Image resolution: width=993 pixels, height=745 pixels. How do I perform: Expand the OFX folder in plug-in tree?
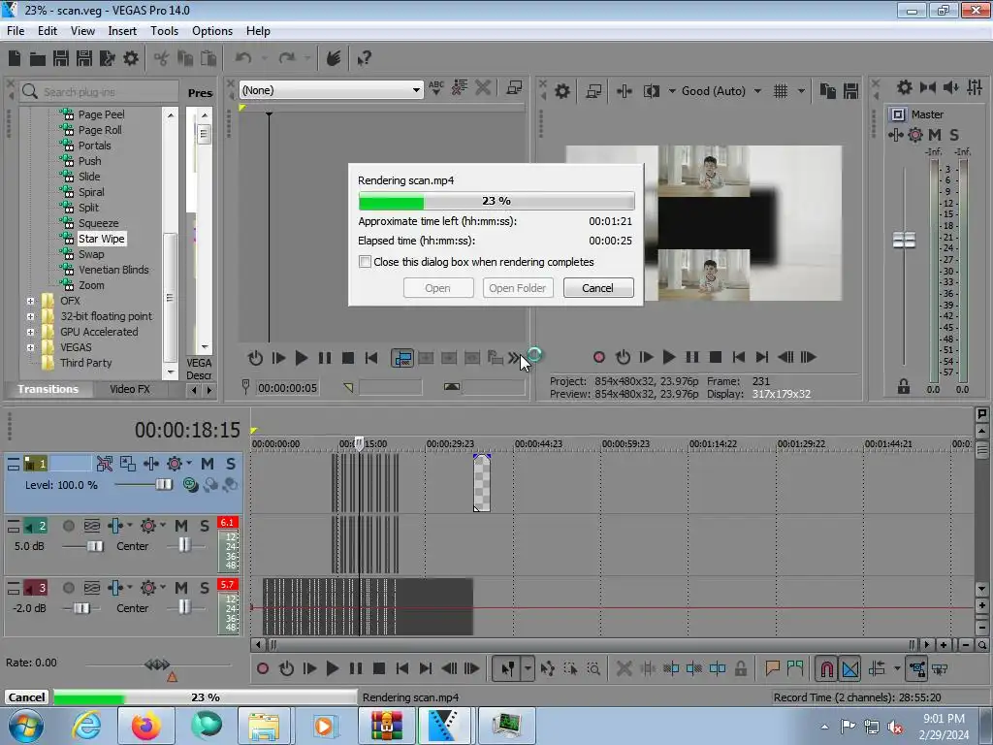pyautogui.click(x=30, y=301)
